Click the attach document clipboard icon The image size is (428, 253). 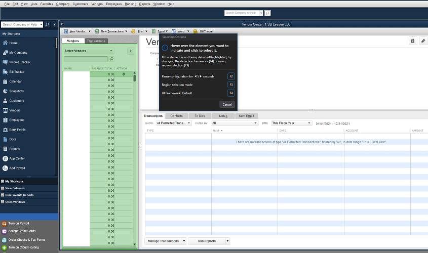tap(413, 41)
